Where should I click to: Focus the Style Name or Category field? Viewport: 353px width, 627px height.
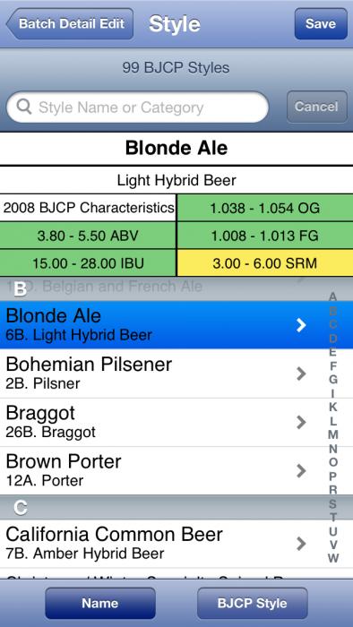(137, 107)
